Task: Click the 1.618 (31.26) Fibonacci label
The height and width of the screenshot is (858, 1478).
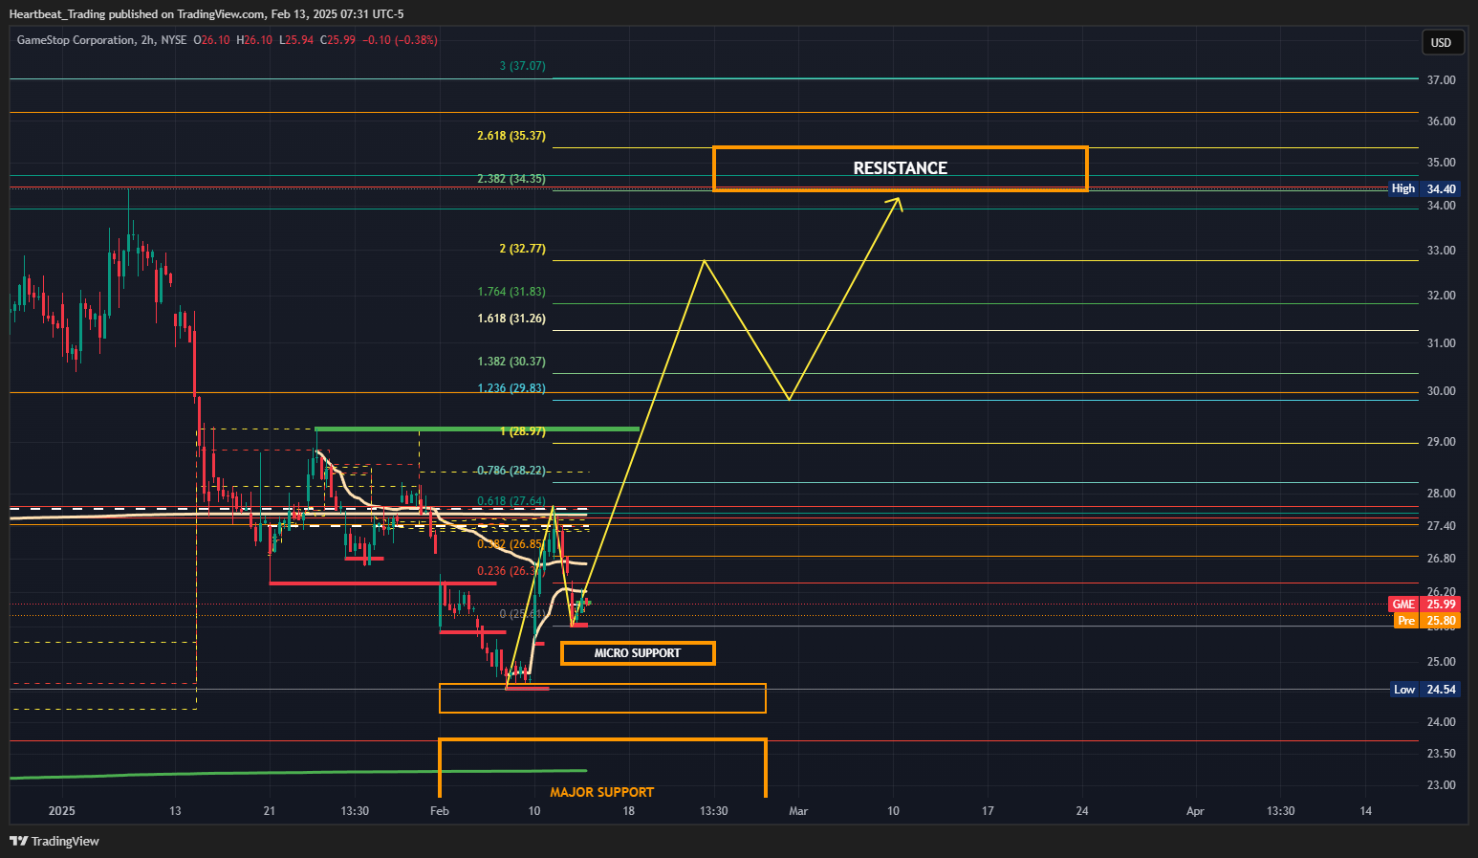Action: [511, 319]
